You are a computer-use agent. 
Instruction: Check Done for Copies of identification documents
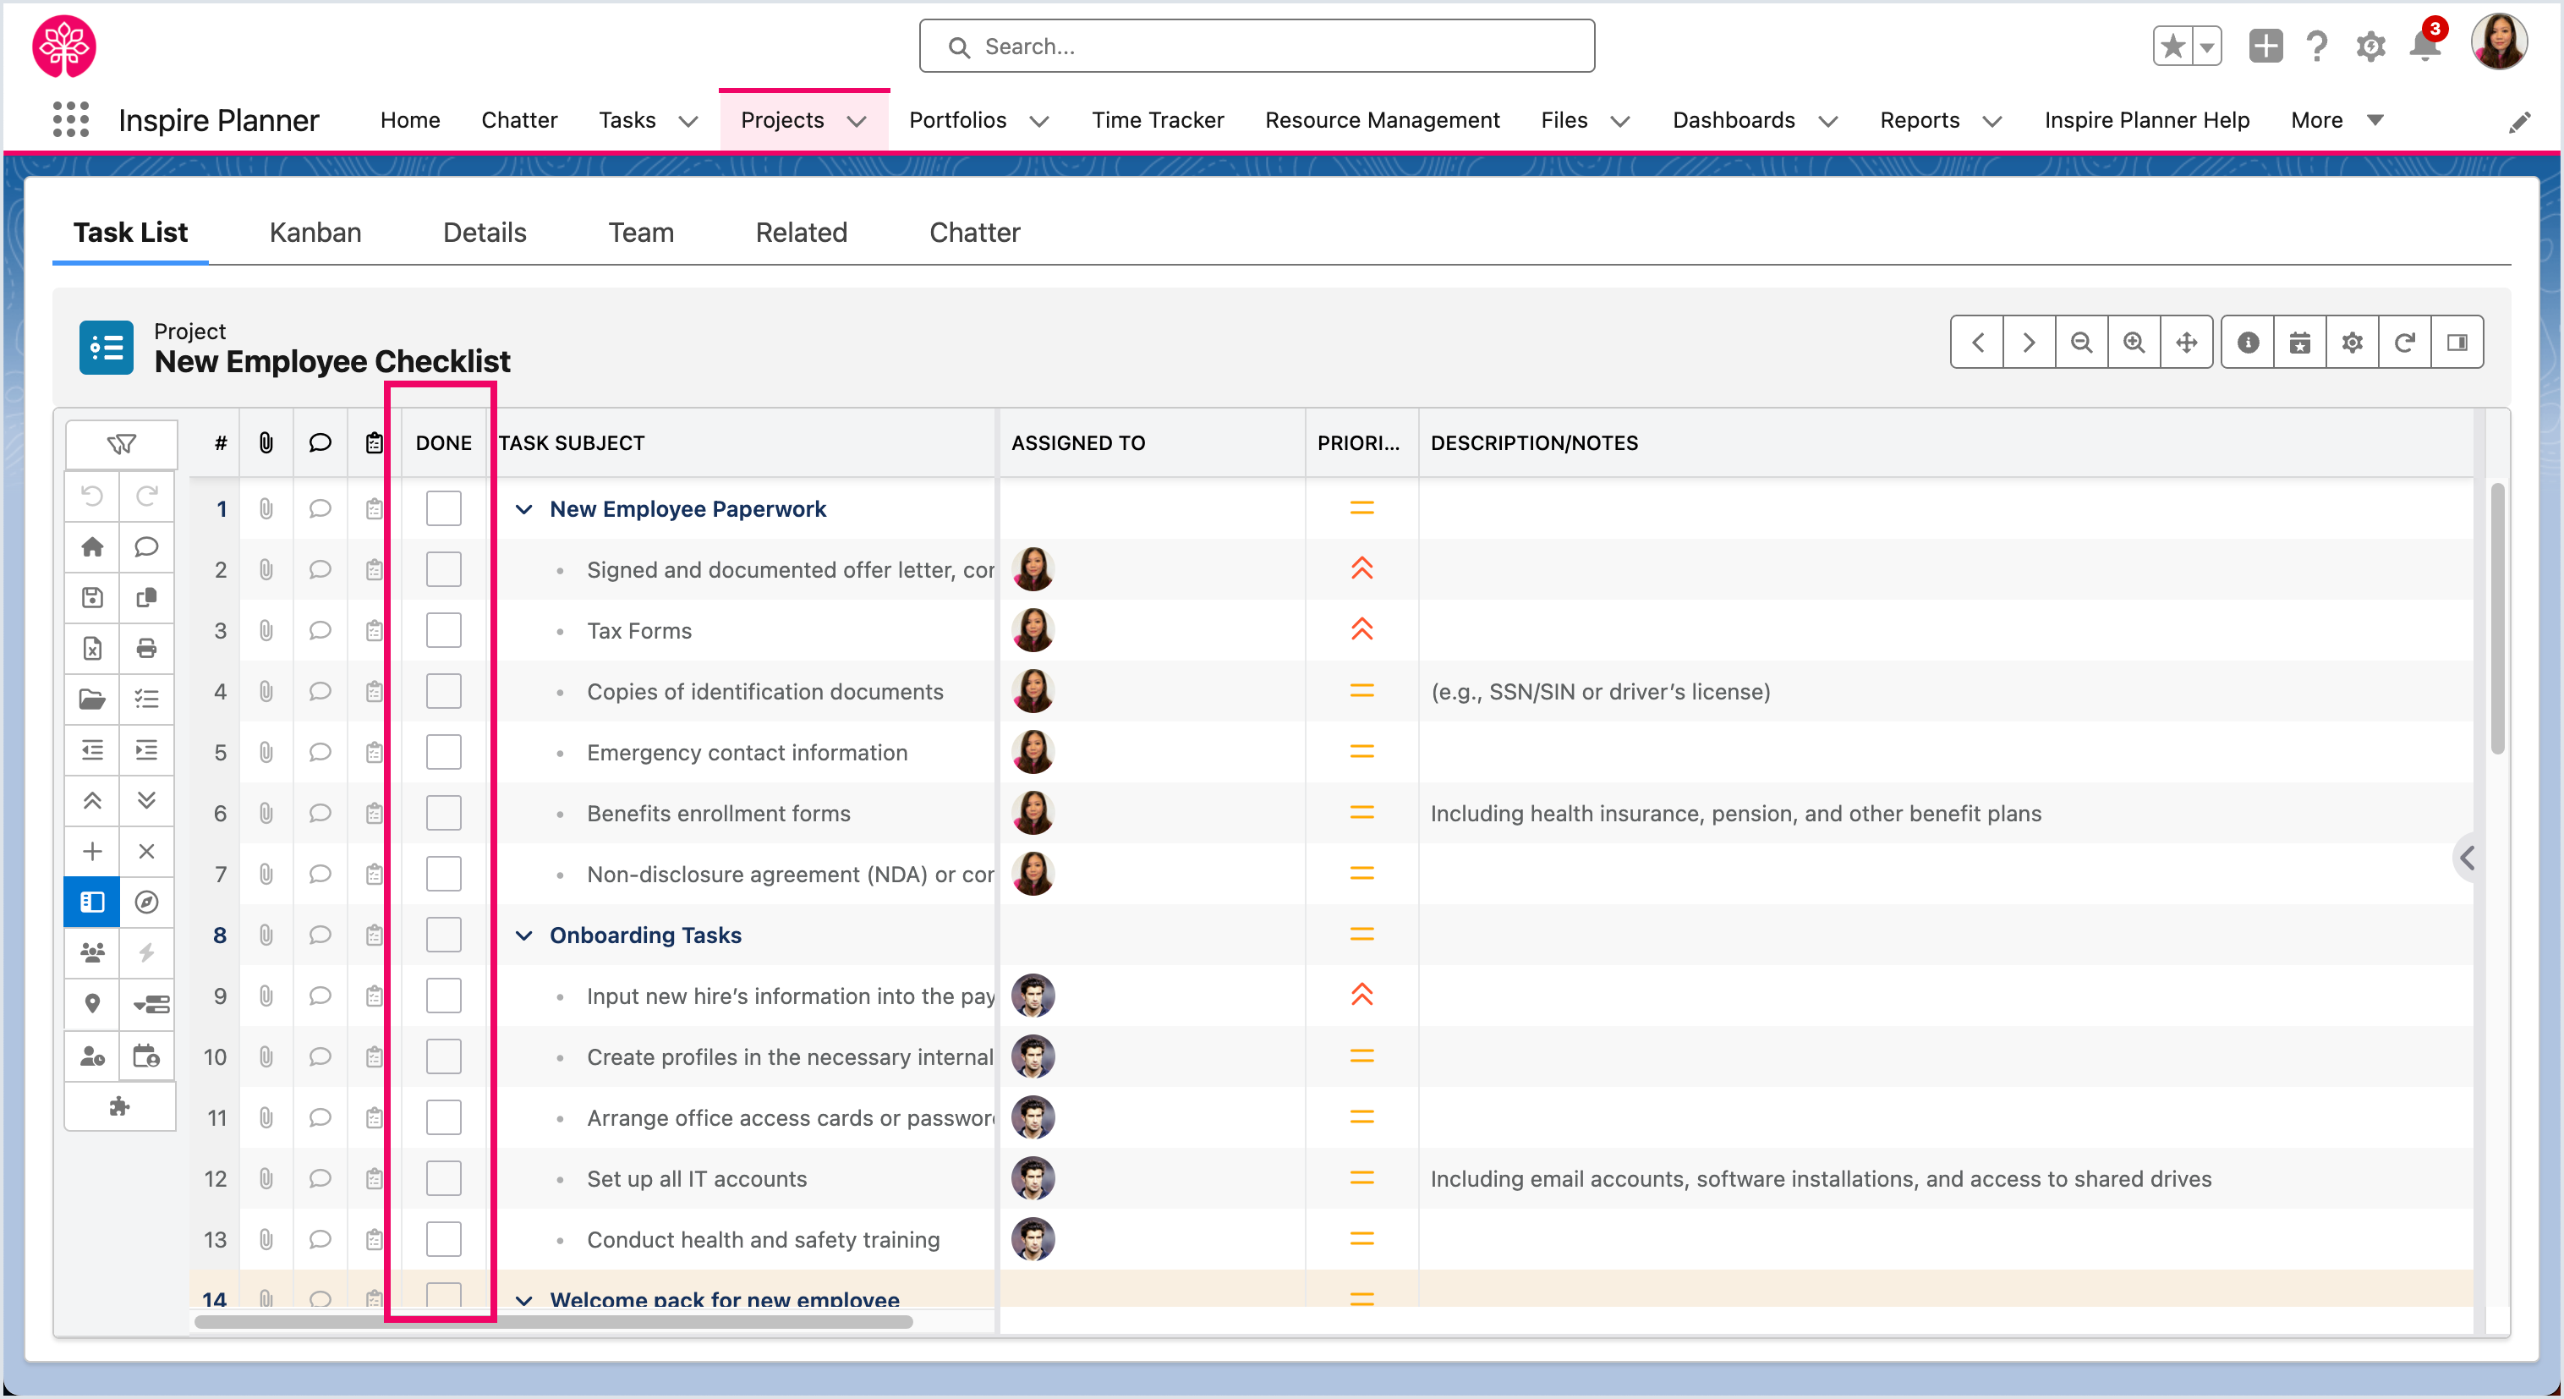tap(444, 691)
